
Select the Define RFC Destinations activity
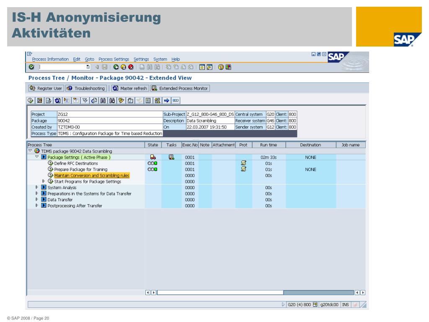tap(76, 163)
